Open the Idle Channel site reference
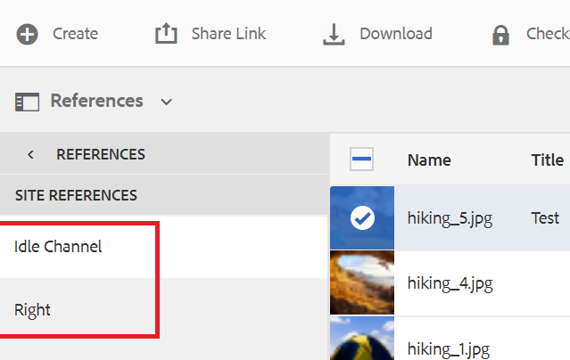 (x=58, y=246)
